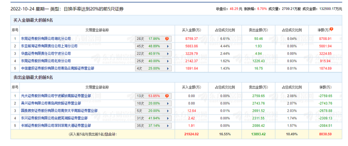Expand the 35次 37.14% arrow for 长城证券深圳深南大道
The height and width of the screenshot is (146, 348).
click(x=168, y=126)
